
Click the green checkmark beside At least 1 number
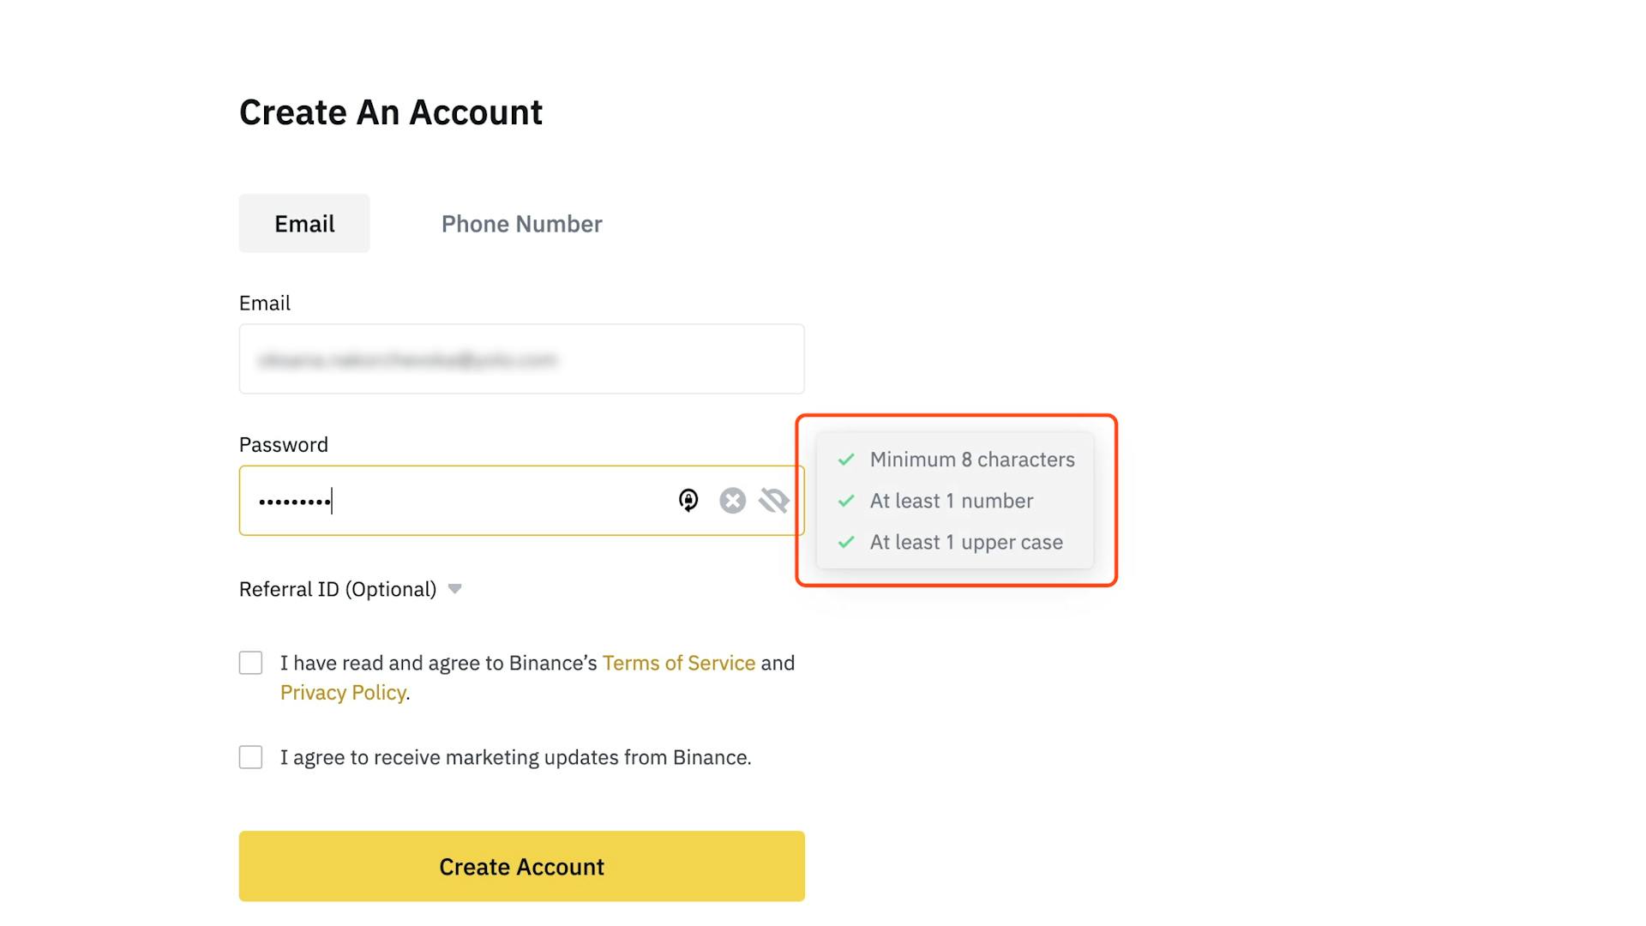pyautogui.click(x=846, y=501)
